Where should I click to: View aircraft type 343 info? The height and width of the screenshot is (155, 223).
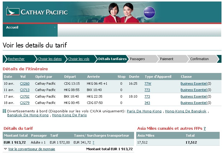(x=147, y=103)
